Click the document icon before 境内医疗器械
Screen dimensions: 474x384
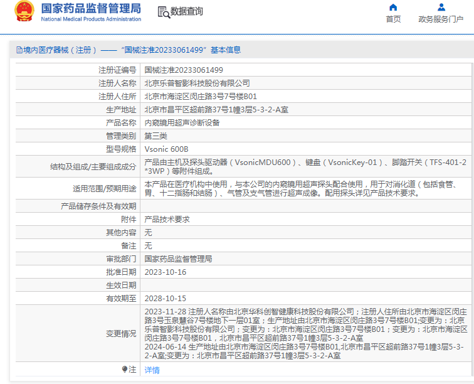coord(19,50)
